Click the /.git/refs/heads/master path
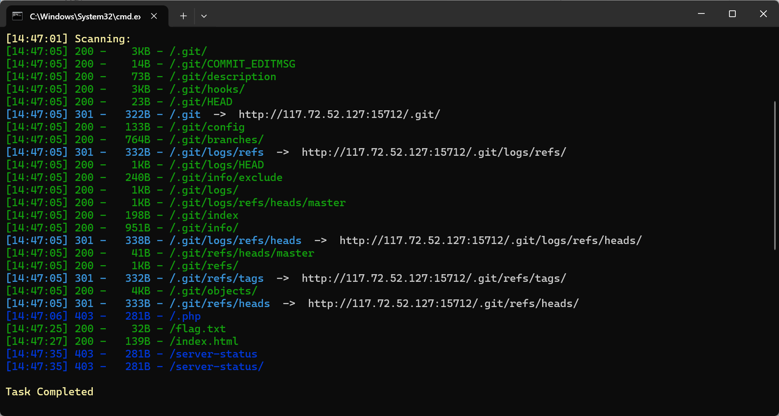779x416 pixels. 242,253
